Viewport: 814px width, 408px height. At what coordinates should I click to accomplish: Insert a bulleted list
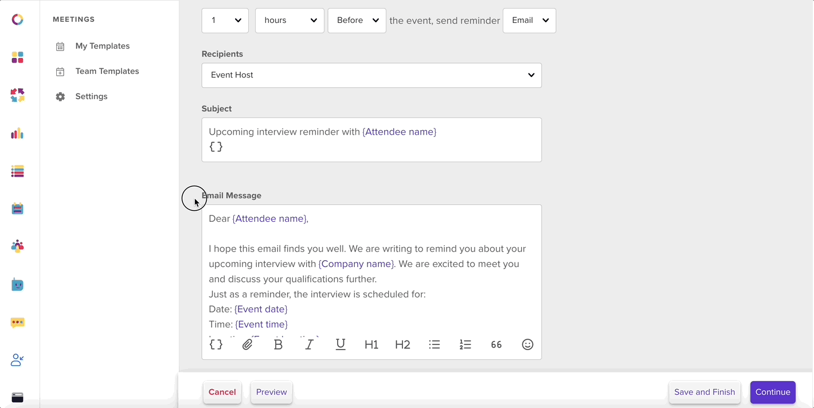click(x=435, y=344)
